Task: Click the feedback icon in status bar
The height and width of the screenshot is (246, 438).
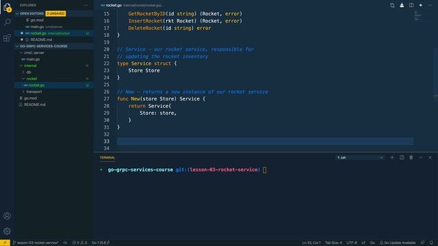Action: coord(423,243)
